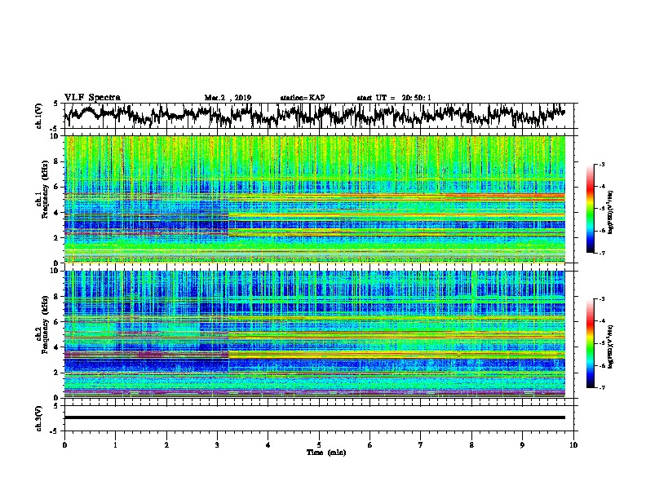Screen dimensions: 646x499
Task: Click the time axis tick label '9'
Action: tap(522, 445)
